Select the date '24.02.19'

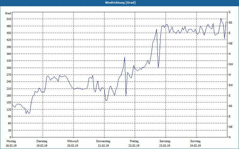(x=195, y=146)
